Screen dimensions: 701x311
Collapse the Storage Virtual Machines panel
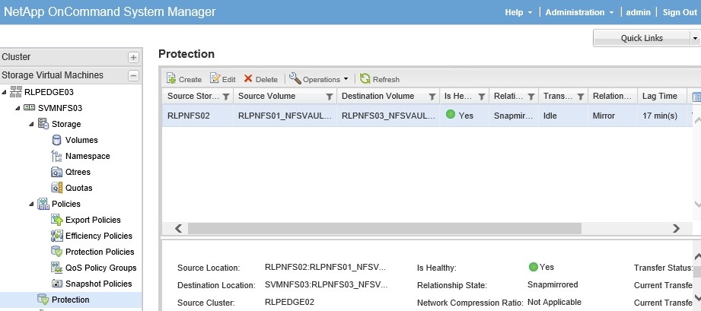(133, 75)
